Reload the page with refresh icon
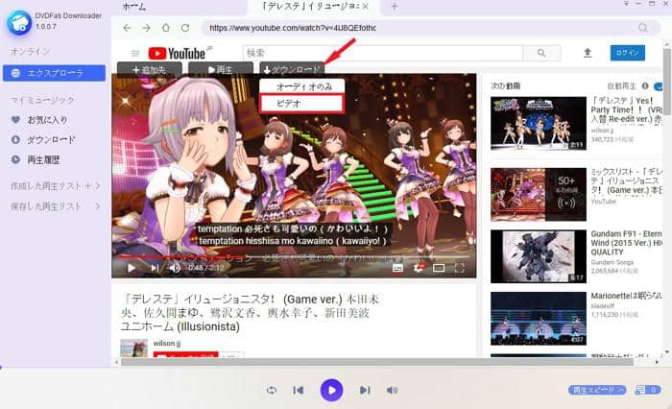The width and height of the screenshot is (672, 409). [x=185, y=28]
